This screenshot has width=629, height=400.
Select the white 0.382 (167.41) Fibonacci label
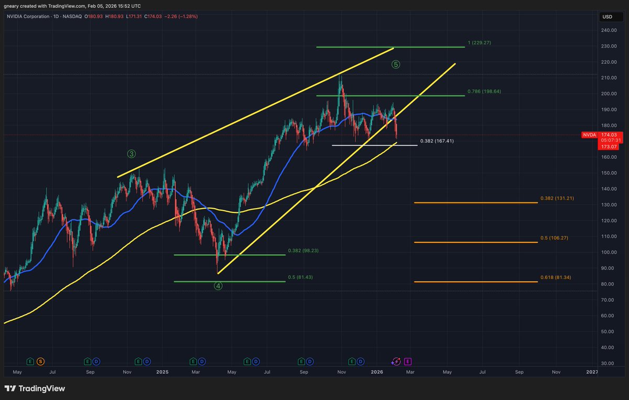437,141
